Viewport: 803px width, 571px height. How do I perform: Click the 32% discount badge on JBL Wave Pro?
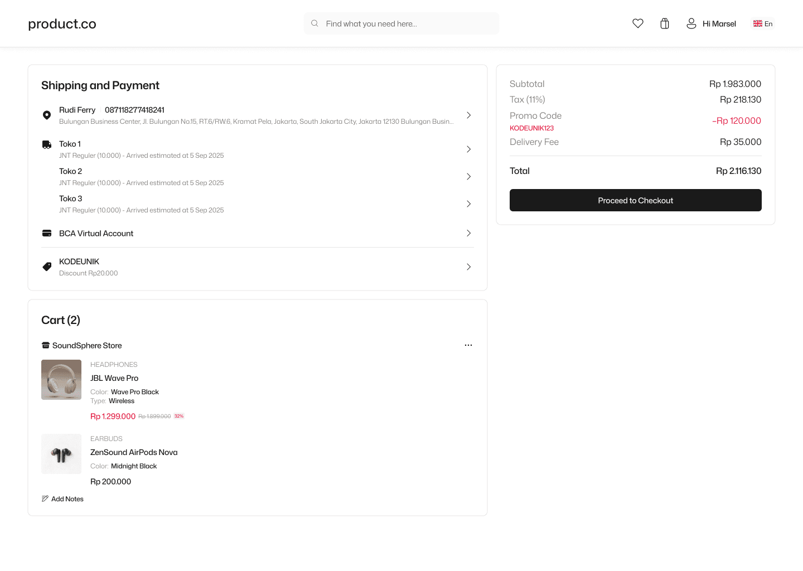(178, 416)
